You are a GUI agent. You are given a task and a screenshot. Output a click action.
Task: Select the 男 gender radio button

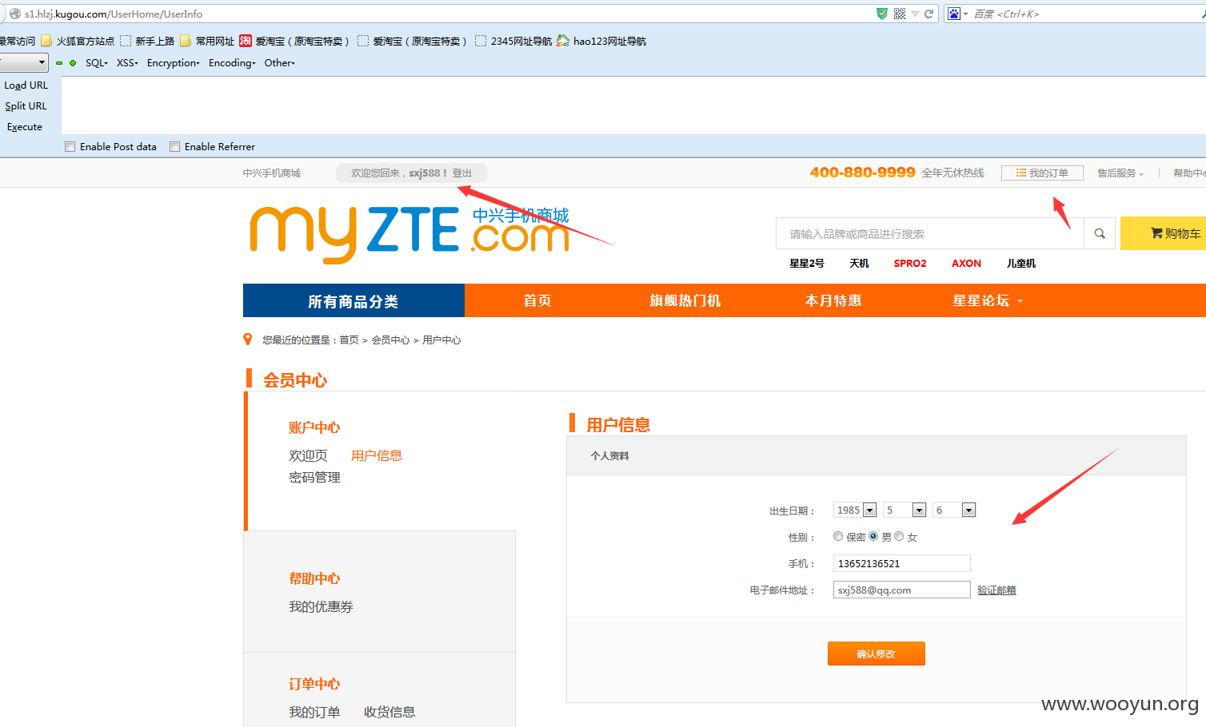click(873, 537)
